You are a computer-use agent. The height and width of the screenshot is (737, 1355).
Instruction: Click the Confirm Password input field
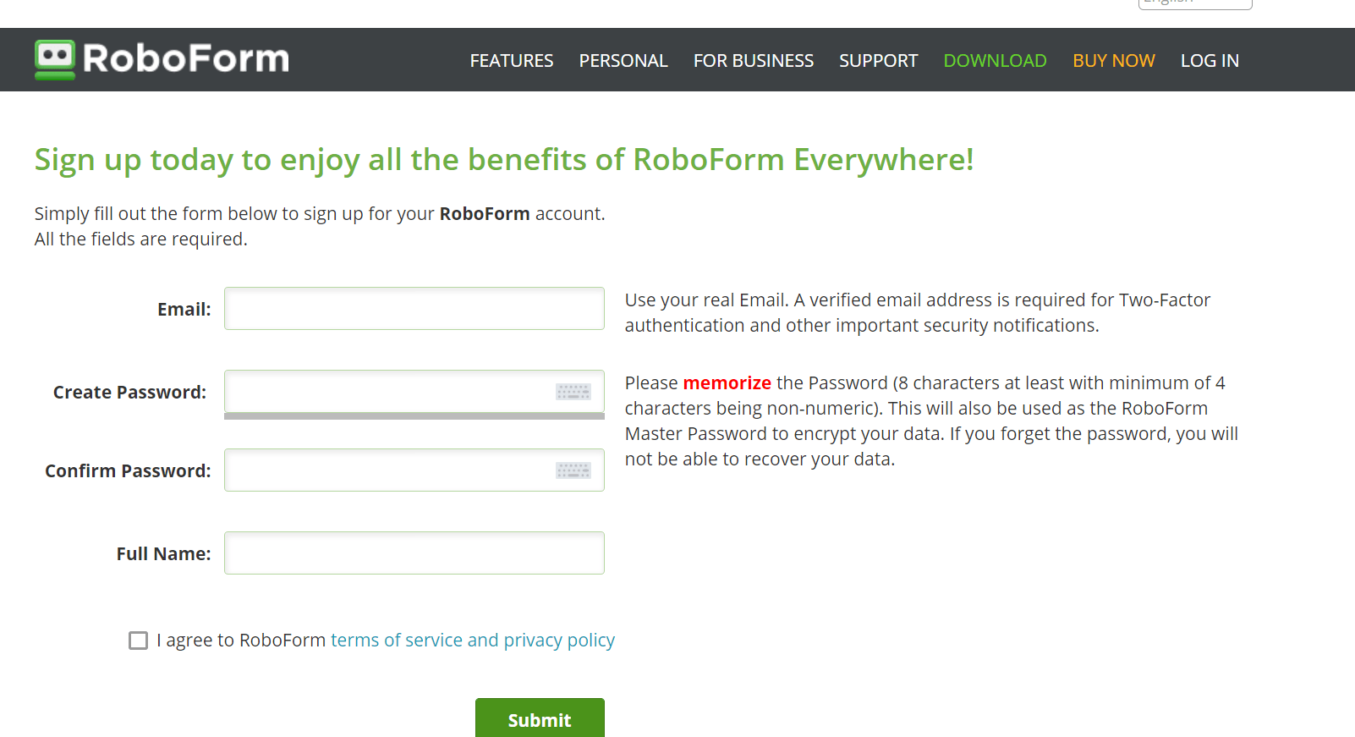[x=381, y=470]
